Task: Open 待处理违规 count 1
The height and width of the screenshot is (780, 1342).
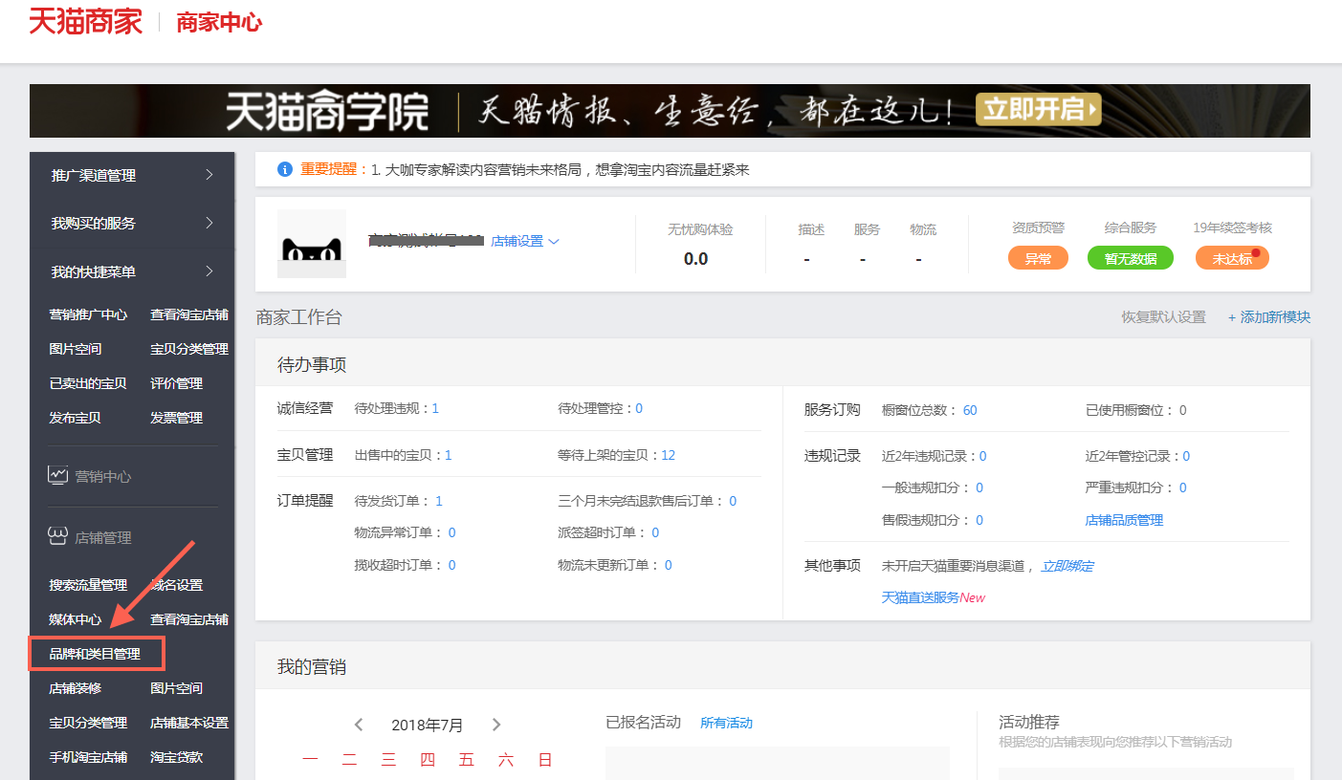Action: [435, 408]
